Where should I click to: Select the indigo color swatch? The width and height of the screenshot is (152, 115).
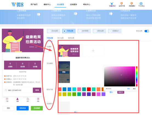coord(89,94)
